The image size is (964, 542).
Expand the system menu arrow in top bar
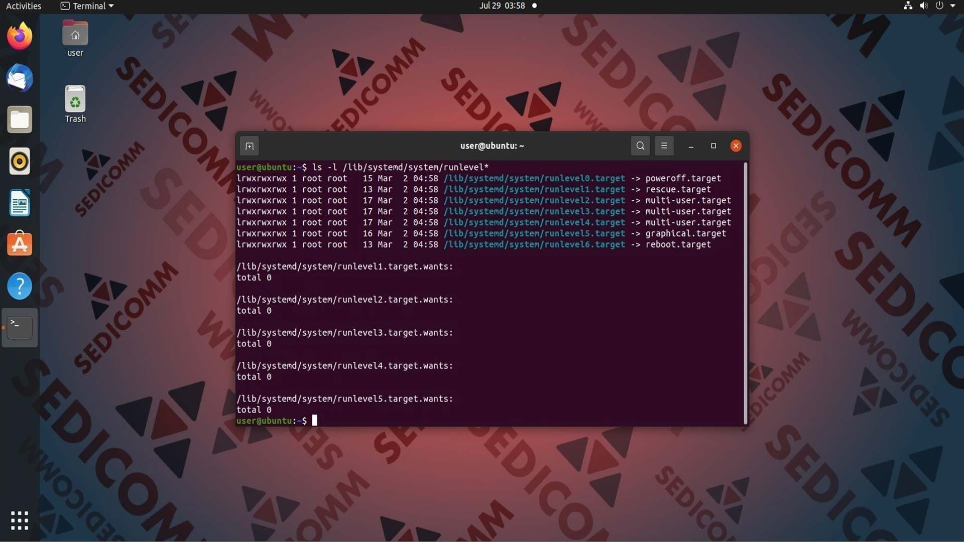952,6
